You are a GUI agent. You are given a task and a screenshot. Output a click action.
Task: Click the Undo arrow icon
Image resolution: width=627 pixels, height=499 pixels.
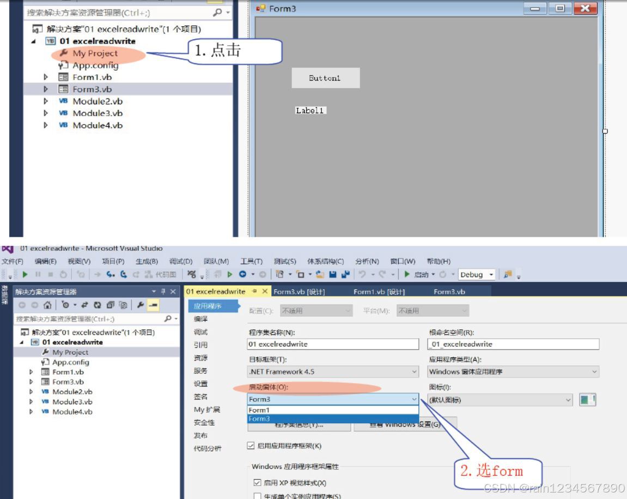pyautogui.click(x=362, y=274)
